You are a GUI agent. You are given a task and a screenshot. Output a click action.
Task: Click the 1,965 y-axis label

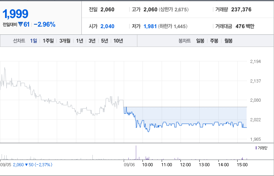(256, 139)
